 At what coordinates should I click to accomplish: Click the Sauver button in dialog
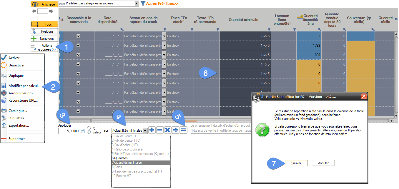(296, 163)
